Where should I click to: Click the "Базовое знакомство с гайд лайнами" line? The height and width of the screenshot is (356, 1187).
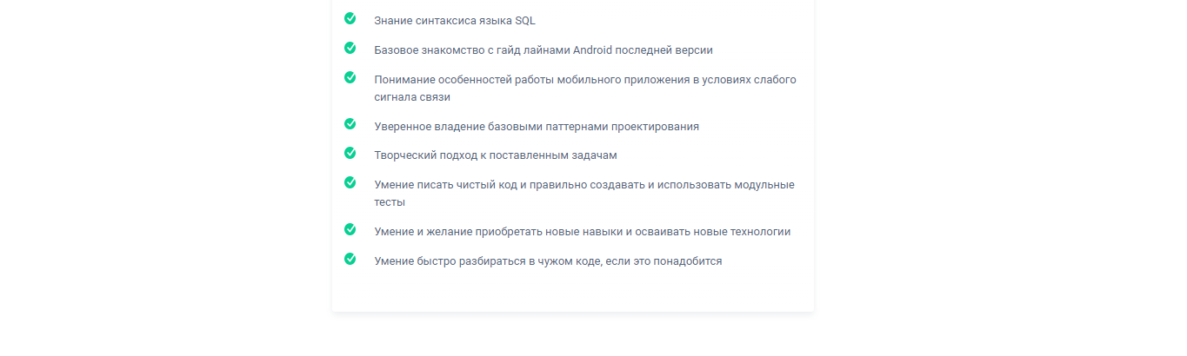(470, 50)
